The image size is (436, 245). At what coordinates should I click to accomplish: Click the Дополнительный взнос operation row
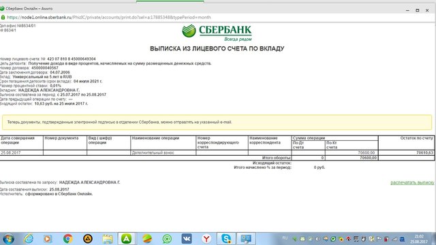(x=217, y=152)
